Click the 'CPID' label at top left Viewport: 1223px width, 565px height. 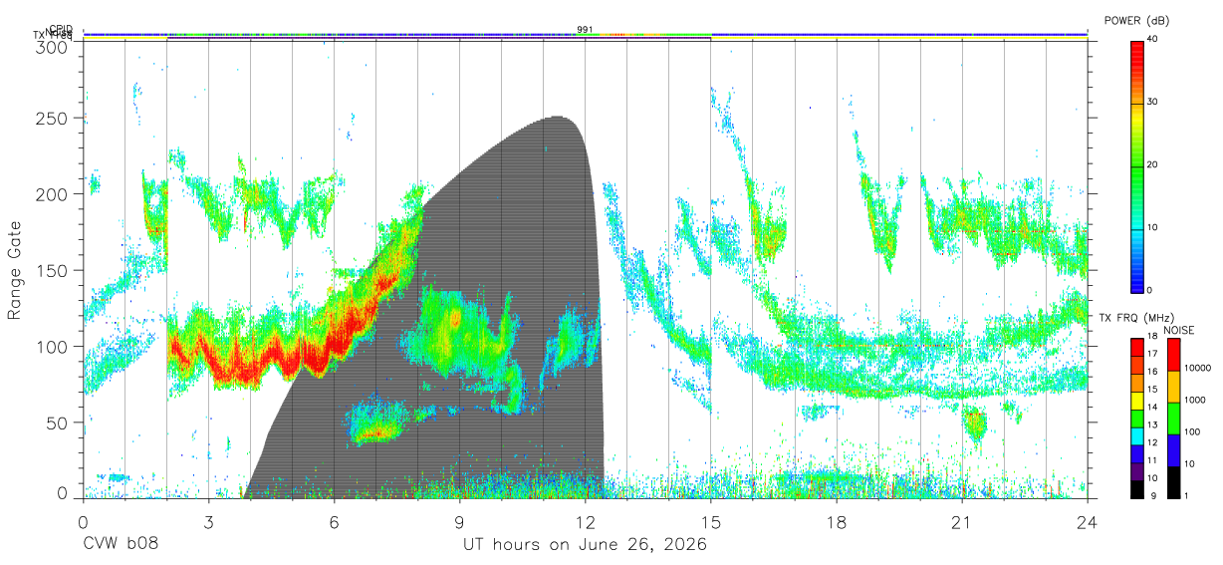(x=60, y=29)
